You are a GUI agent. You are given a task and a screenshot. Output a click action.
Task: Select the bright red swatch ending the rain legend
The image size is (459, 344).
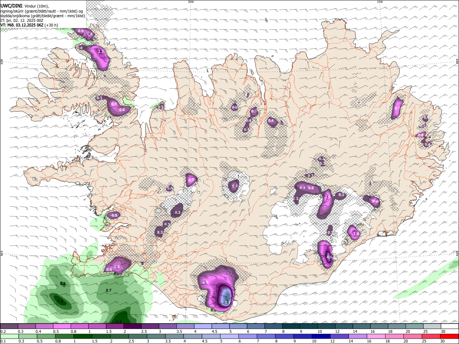[x=449, y=336]
